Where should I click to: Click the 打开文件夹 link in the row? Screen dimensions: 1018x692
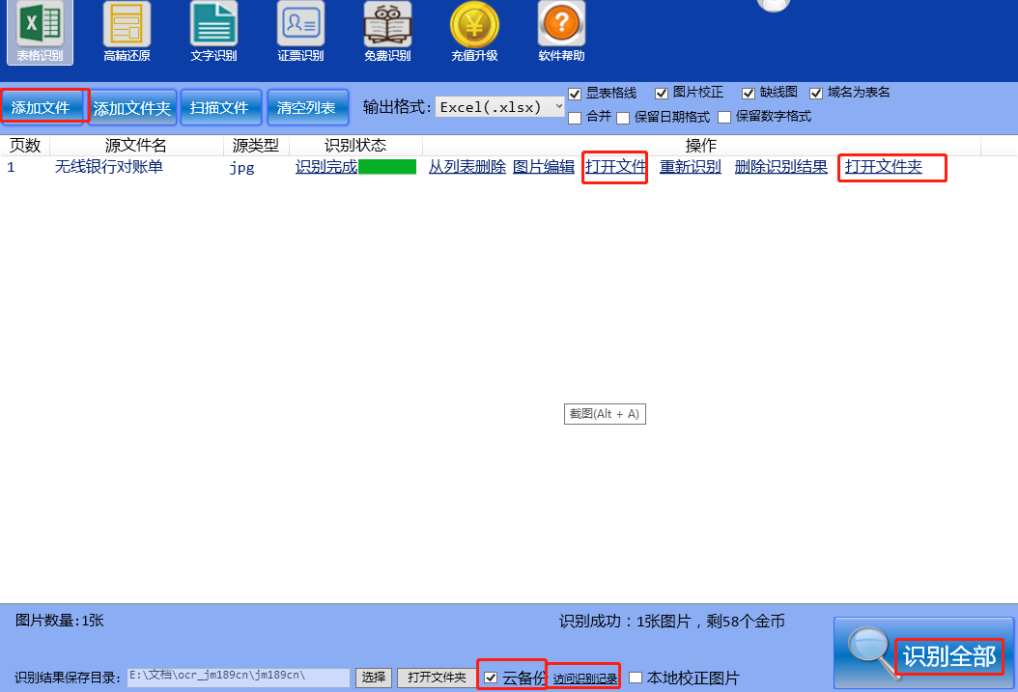[x=884, y=167]
